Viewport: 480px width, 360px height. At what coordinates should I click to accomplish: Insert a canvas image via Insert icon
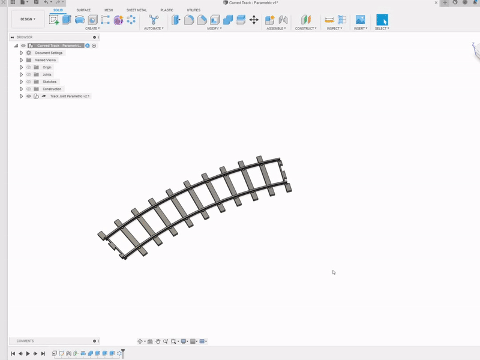coord(360,19)
